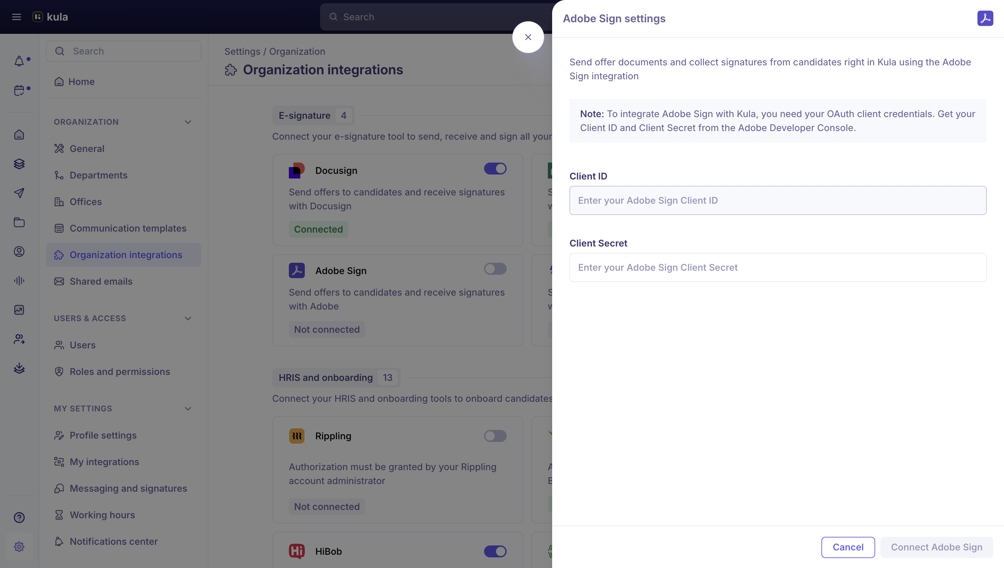Click the Adobe Sign logo in panel header
Image resolution: width=1004 pixels, height=568 pixels.
coord(985,18)
